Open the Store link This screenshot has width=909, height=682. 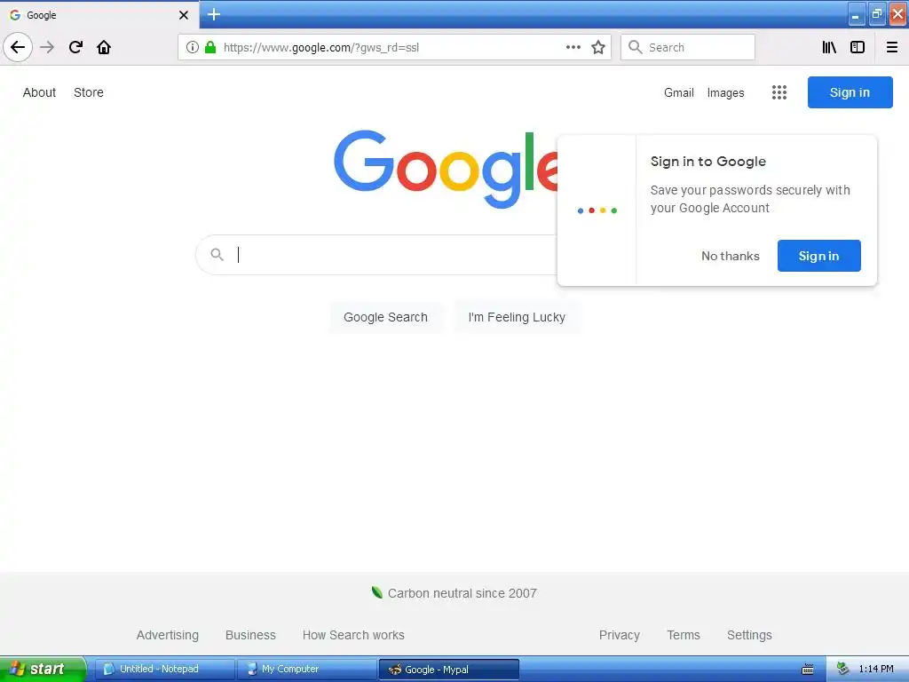point(89,92)
